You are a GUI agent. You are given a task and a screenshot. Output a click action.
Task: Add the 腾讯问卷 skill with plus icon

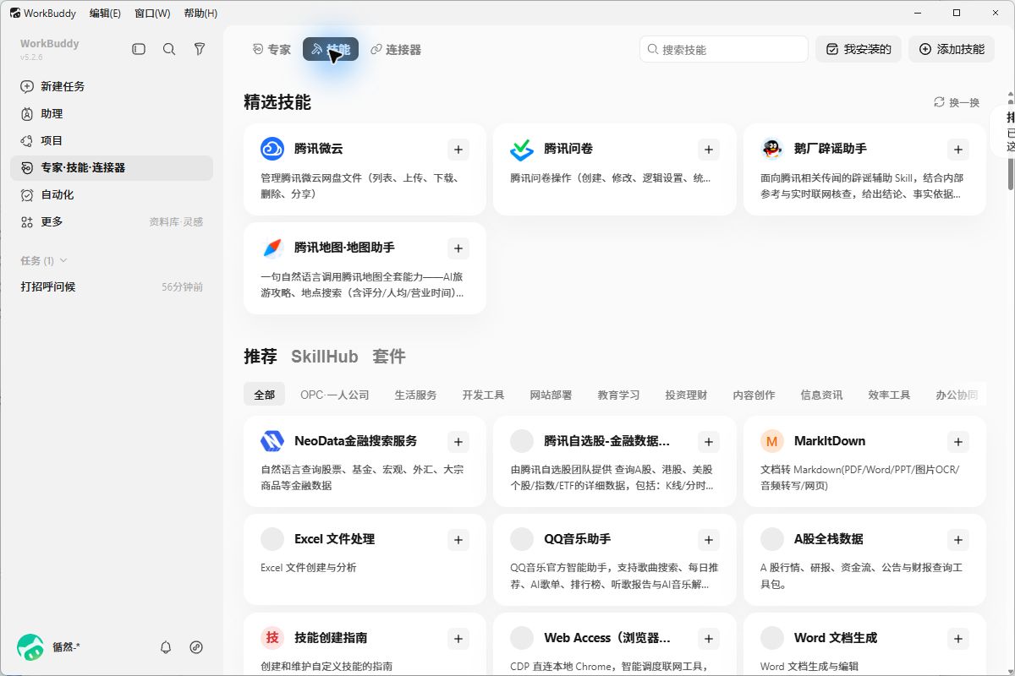click(x=709, y=150)
